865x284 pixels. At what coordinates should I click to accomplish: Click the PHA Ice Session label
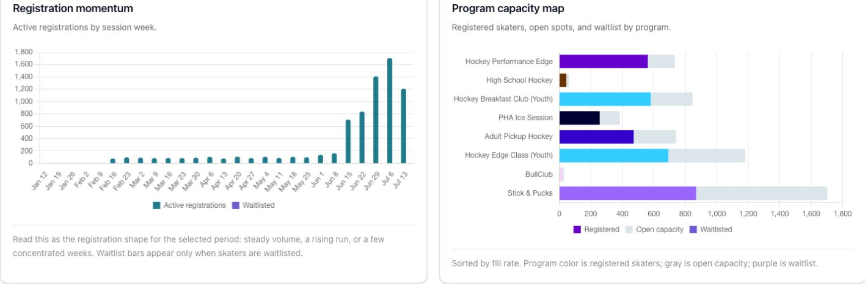pos(525,118)
